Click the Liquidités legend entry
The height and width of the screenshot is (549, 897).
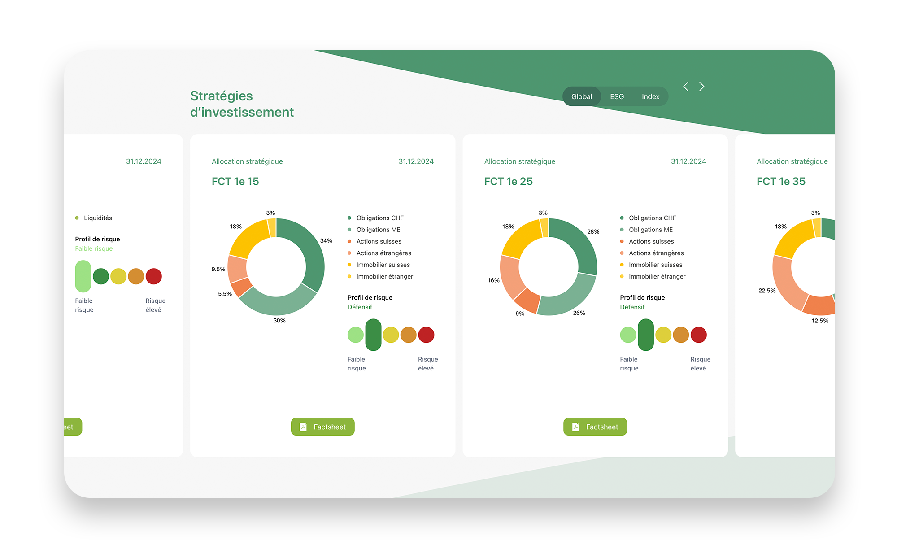click(x=94, y=218)
